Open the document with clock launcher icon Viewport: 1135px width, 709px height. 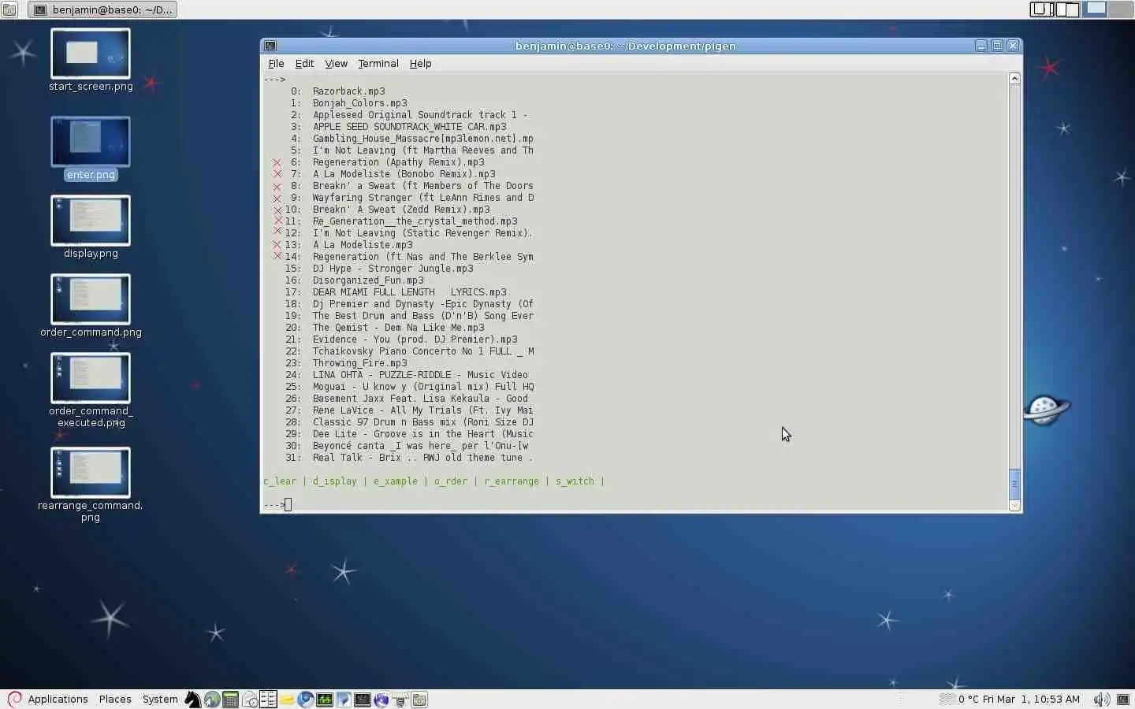pyautogui.click(x=249, y=700)
